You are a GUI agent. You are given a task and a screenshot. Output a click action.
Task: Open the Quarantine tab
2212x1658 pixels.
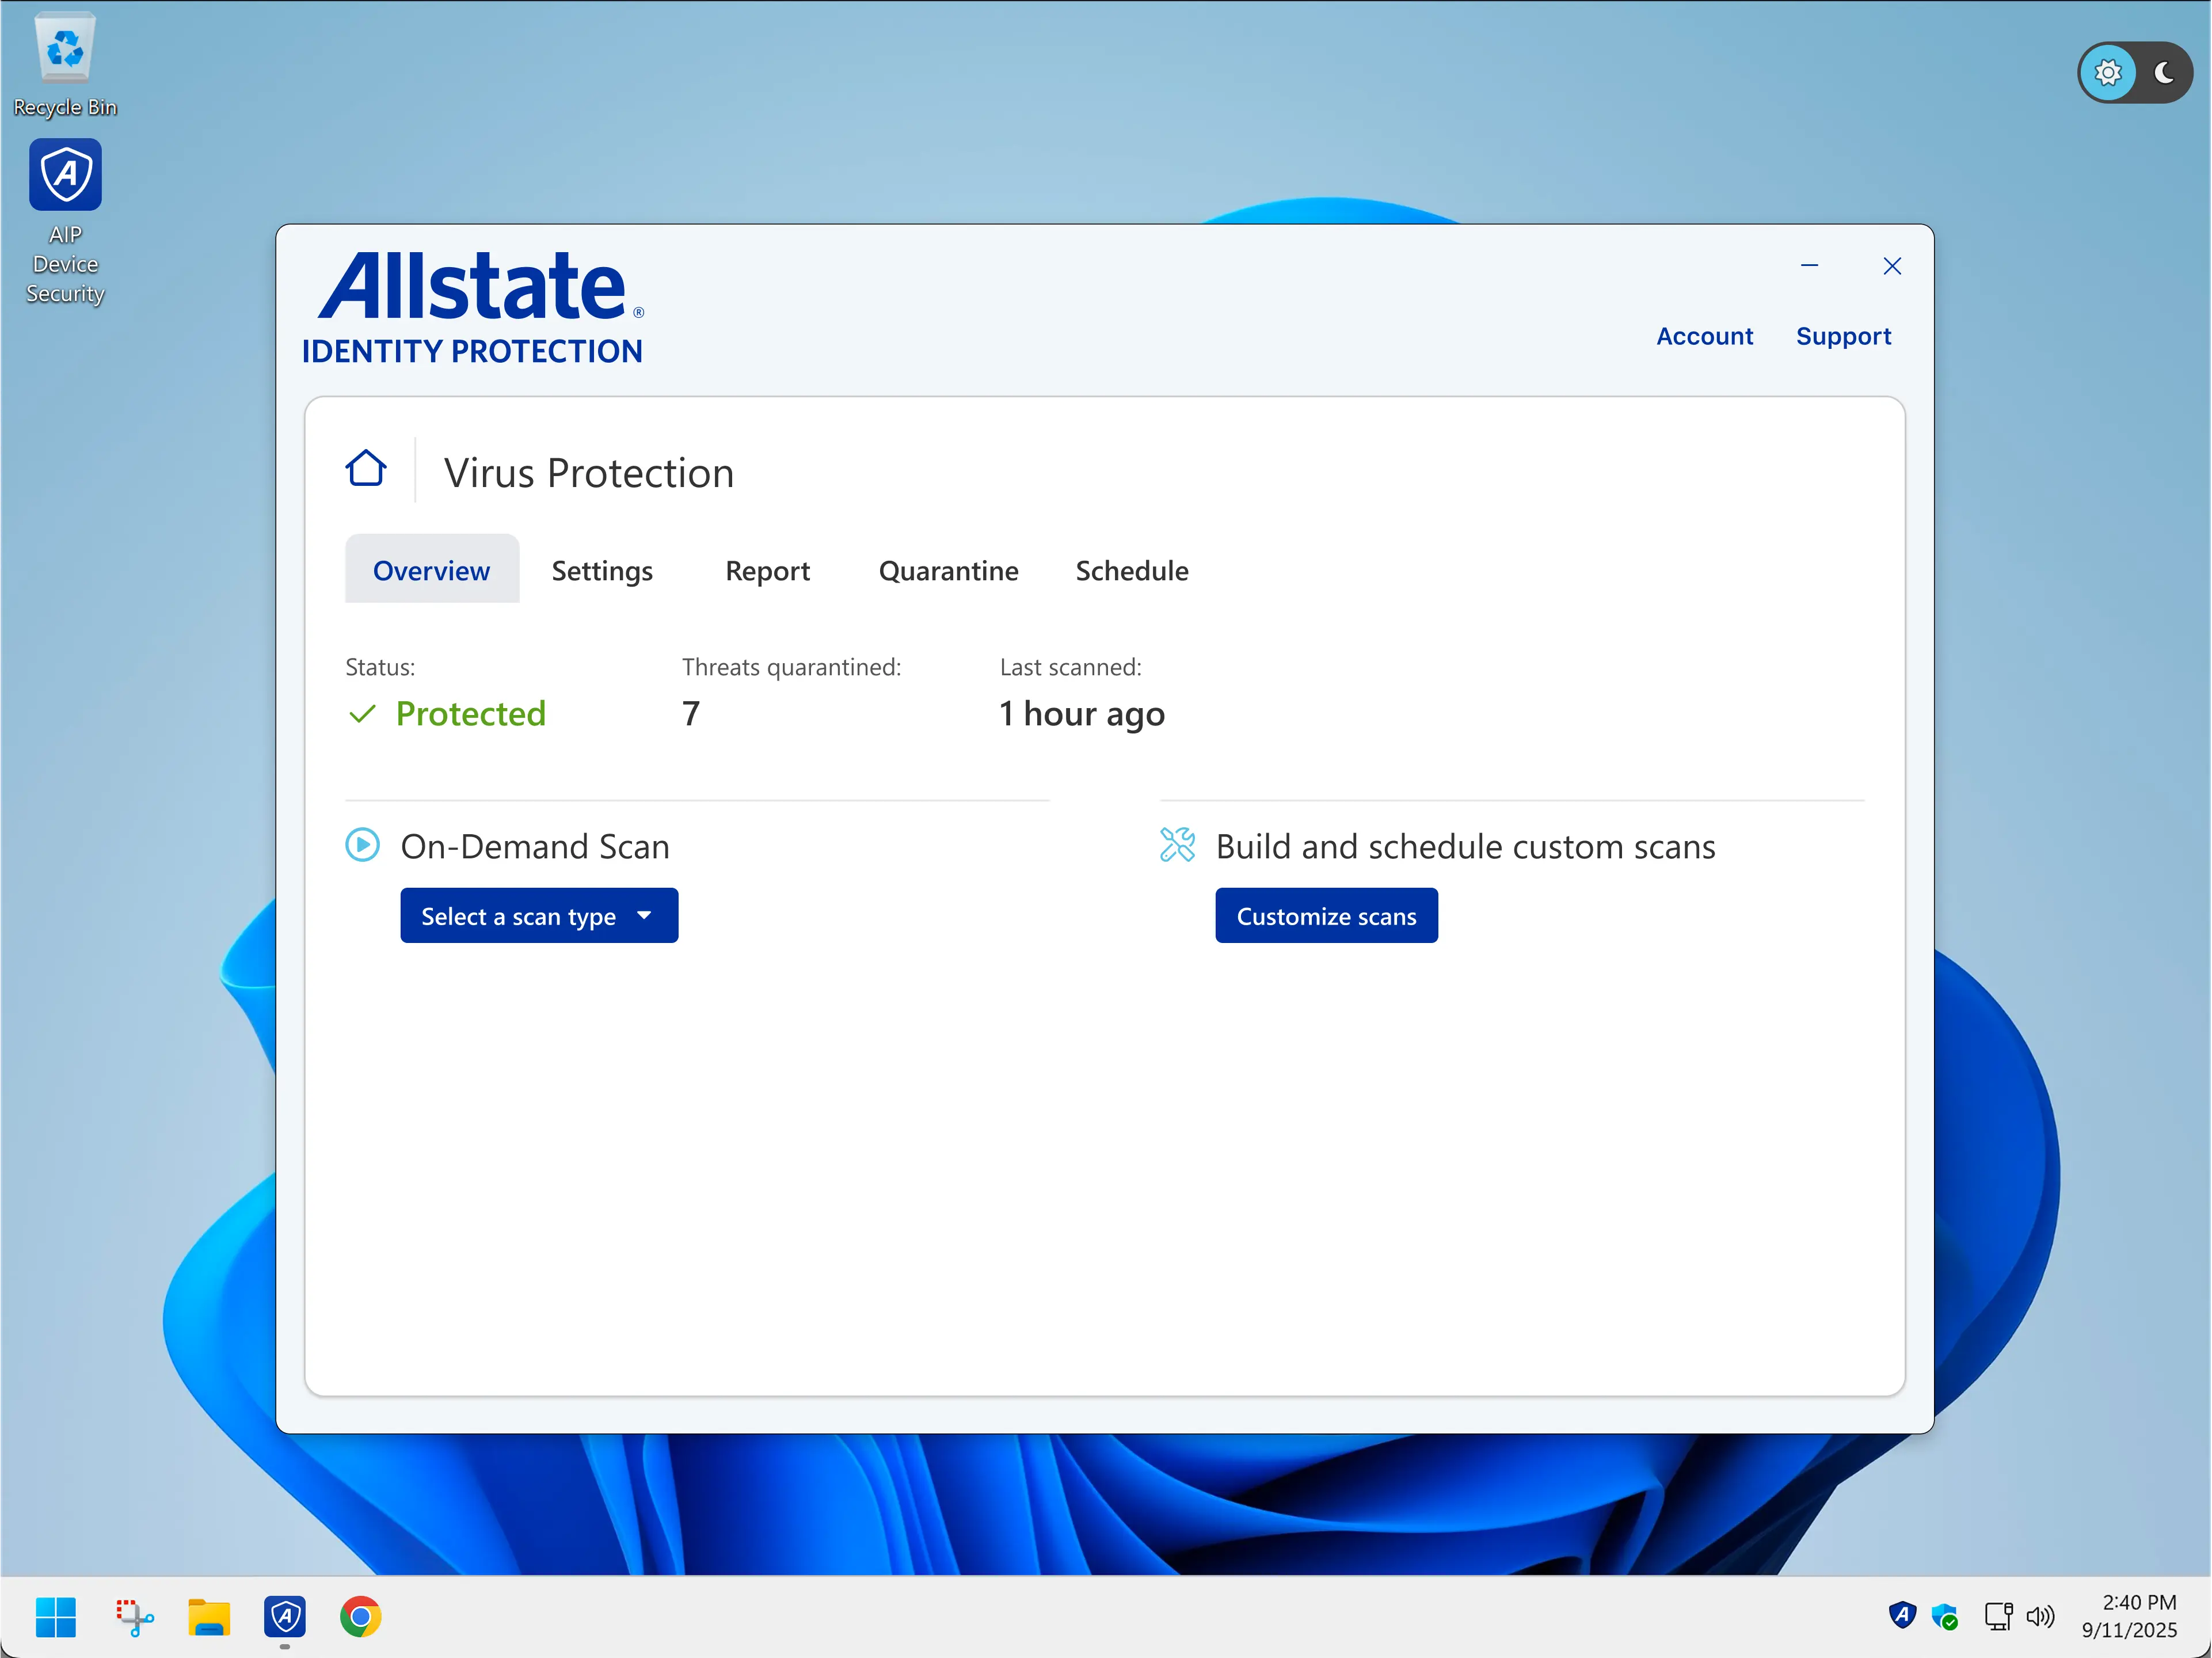tap(948, 570)
